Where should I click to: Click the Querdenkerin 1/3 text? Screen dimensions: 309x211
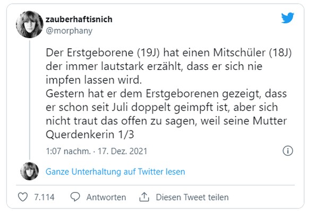coord(90,135)
